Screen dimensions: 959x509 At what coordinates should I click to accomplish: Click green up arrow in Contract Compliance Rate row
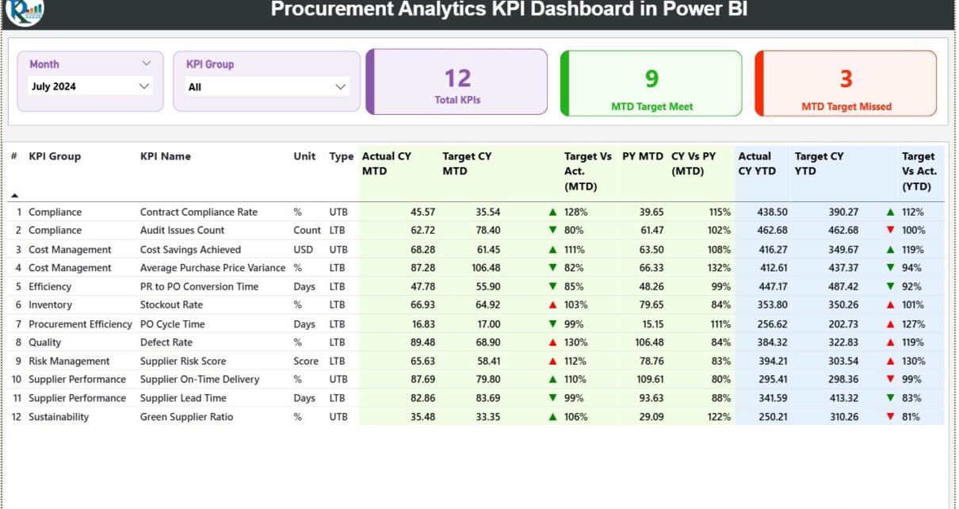[552, 212]
